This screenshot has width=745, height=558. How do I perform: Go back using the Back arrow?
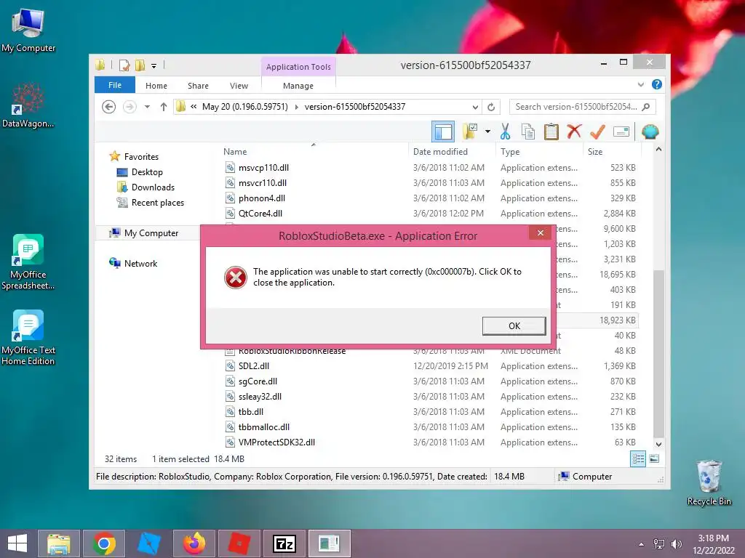click(109, 107)
